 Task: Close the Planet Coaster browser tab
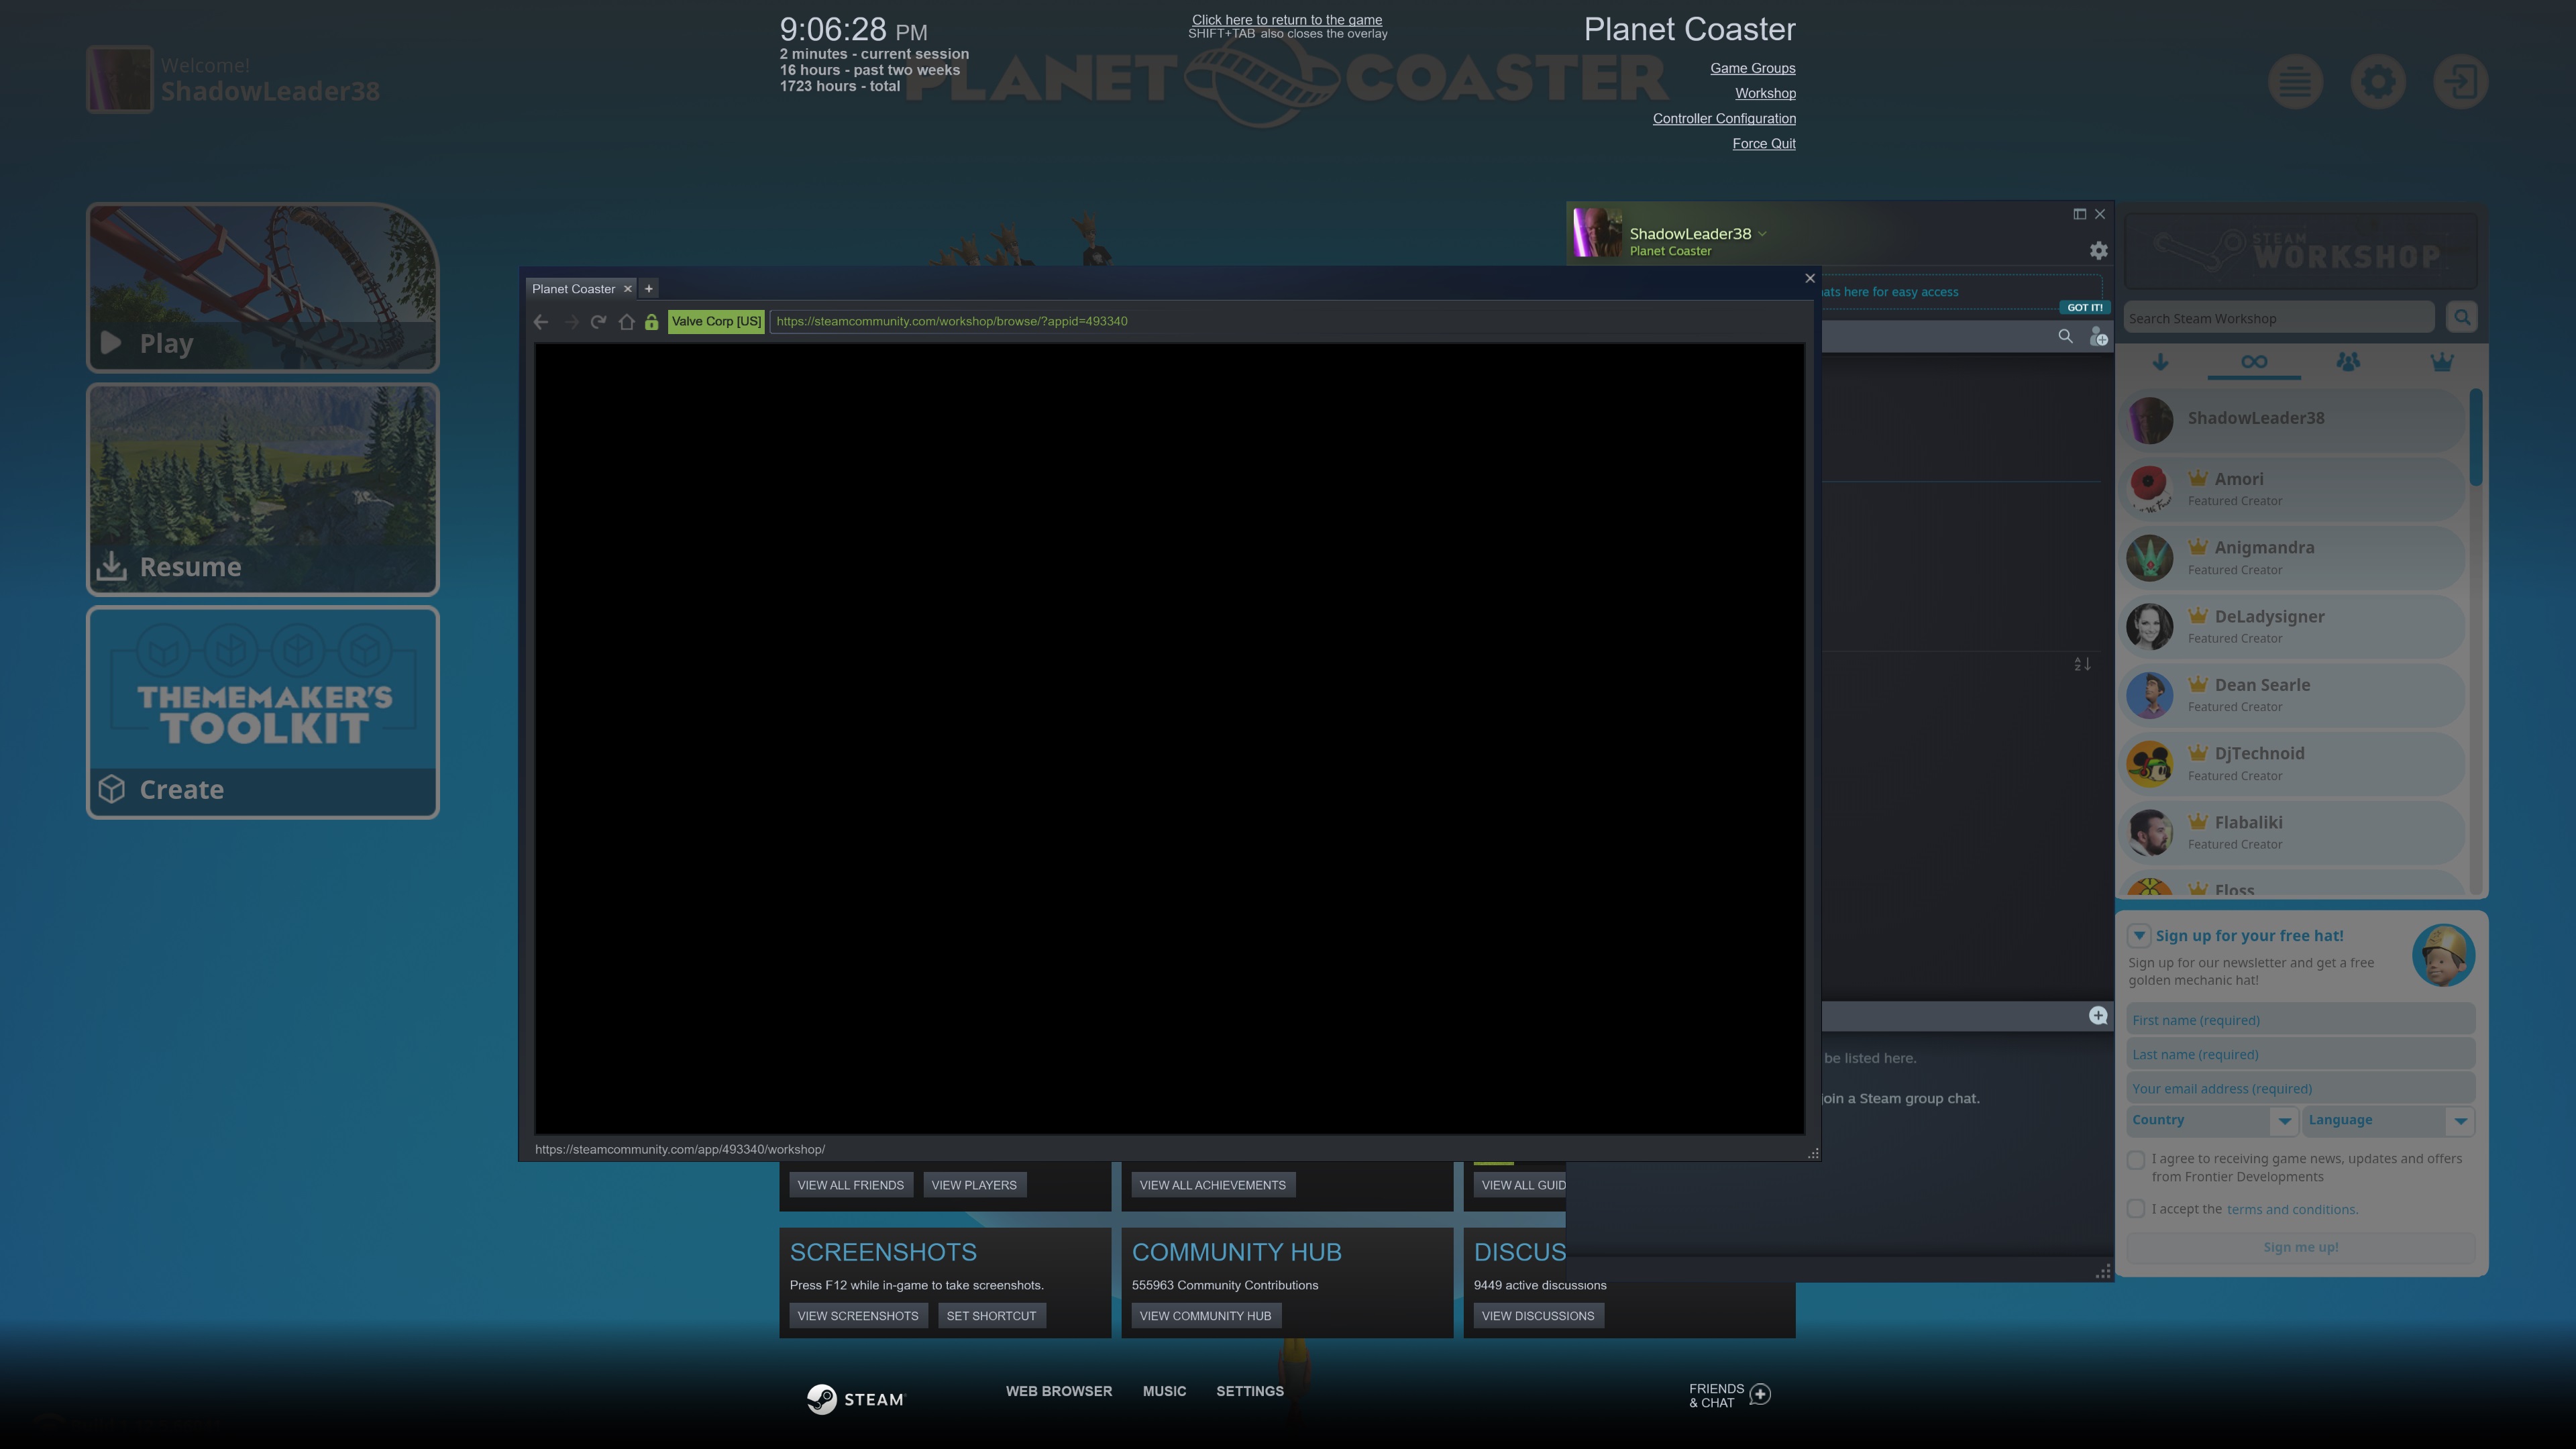628,289
